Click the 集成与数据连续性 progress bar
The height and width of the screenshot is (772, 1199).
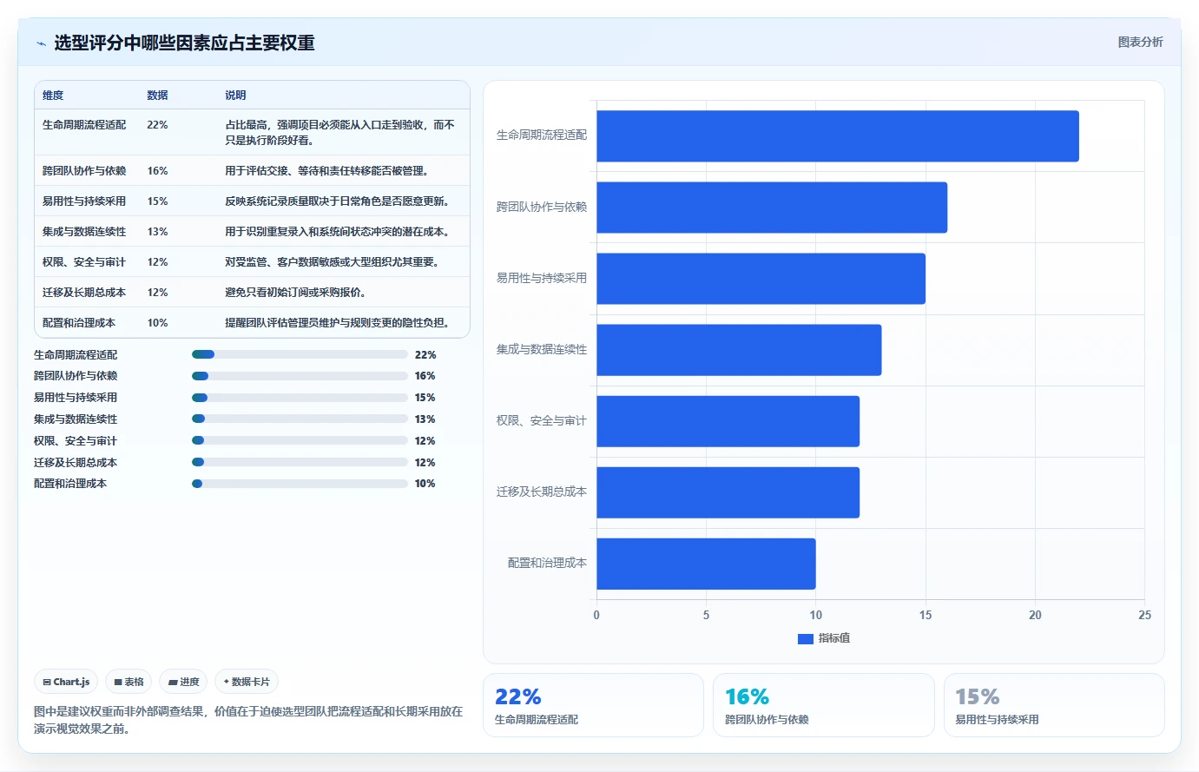[300, 419]
